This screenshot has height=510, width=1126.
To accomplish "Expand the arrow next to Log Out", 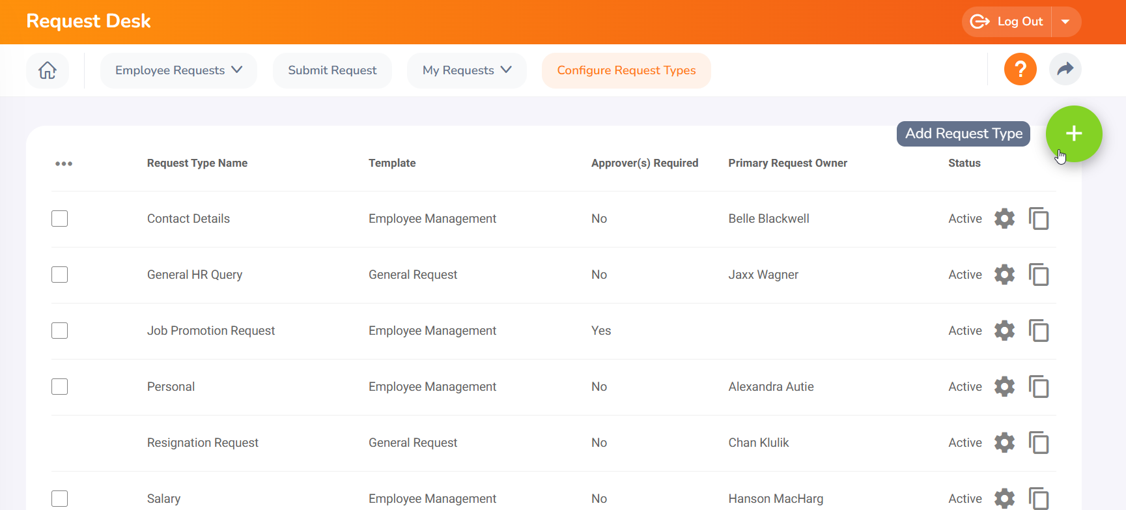I will pos(1065,21).
